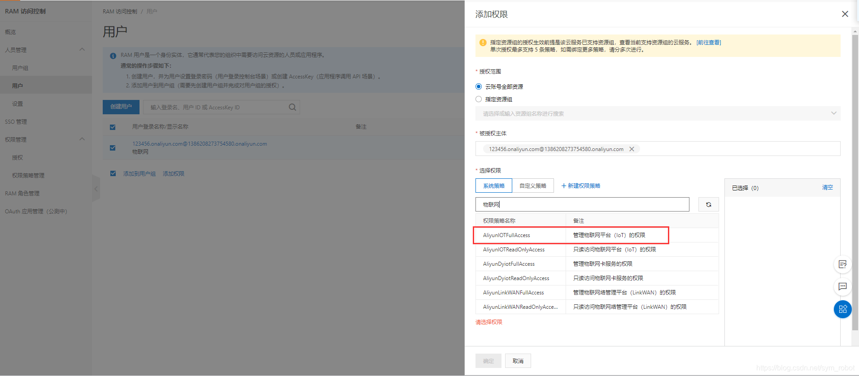Select AliyunIOTFullAccess policy row
Screen dimensions: 859x376
(597, 235)
